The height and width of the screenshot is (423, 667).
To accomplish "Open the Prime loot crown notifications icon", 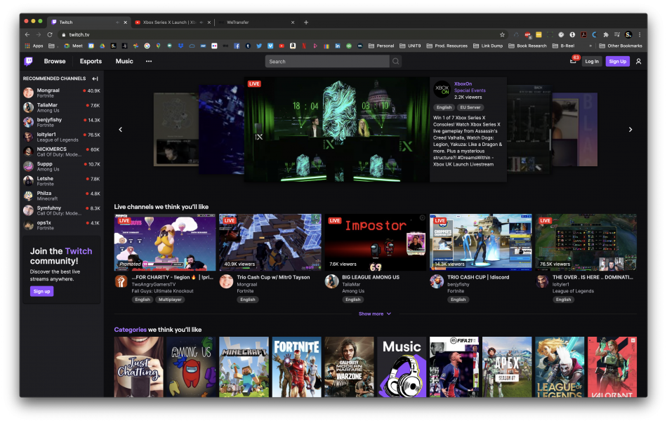I will click(x=573, y=61).
